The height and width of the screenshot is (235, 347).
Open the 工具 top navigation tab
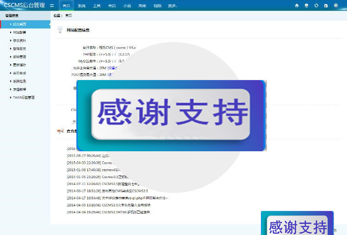click(97, 6)
